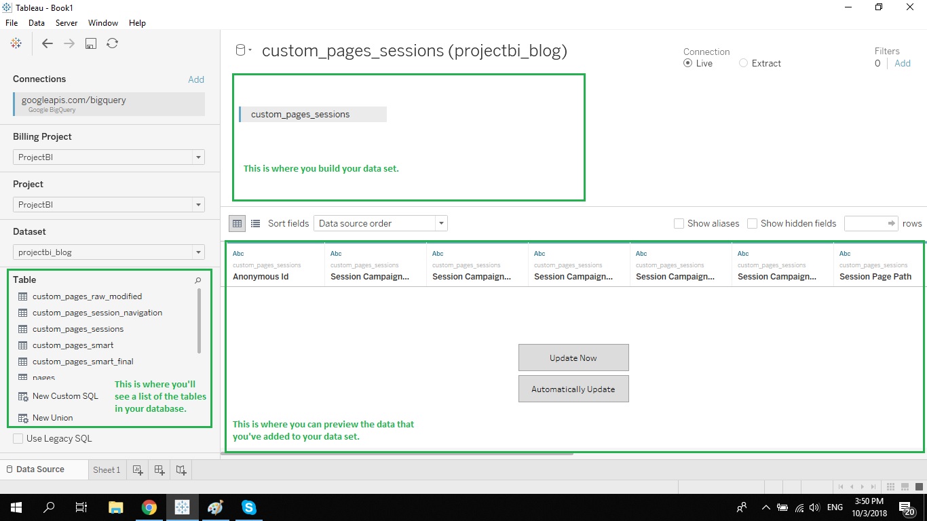Open Paint app from the taskbar

coord(215,507)
